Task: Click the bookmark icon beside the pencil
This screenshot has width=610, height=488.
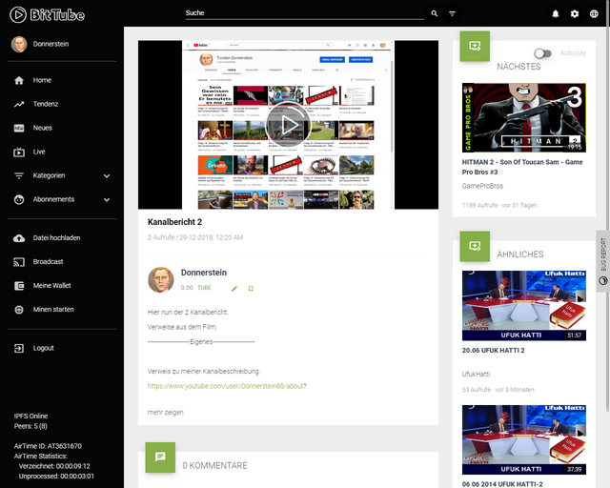Action: [x=251, y=289]
